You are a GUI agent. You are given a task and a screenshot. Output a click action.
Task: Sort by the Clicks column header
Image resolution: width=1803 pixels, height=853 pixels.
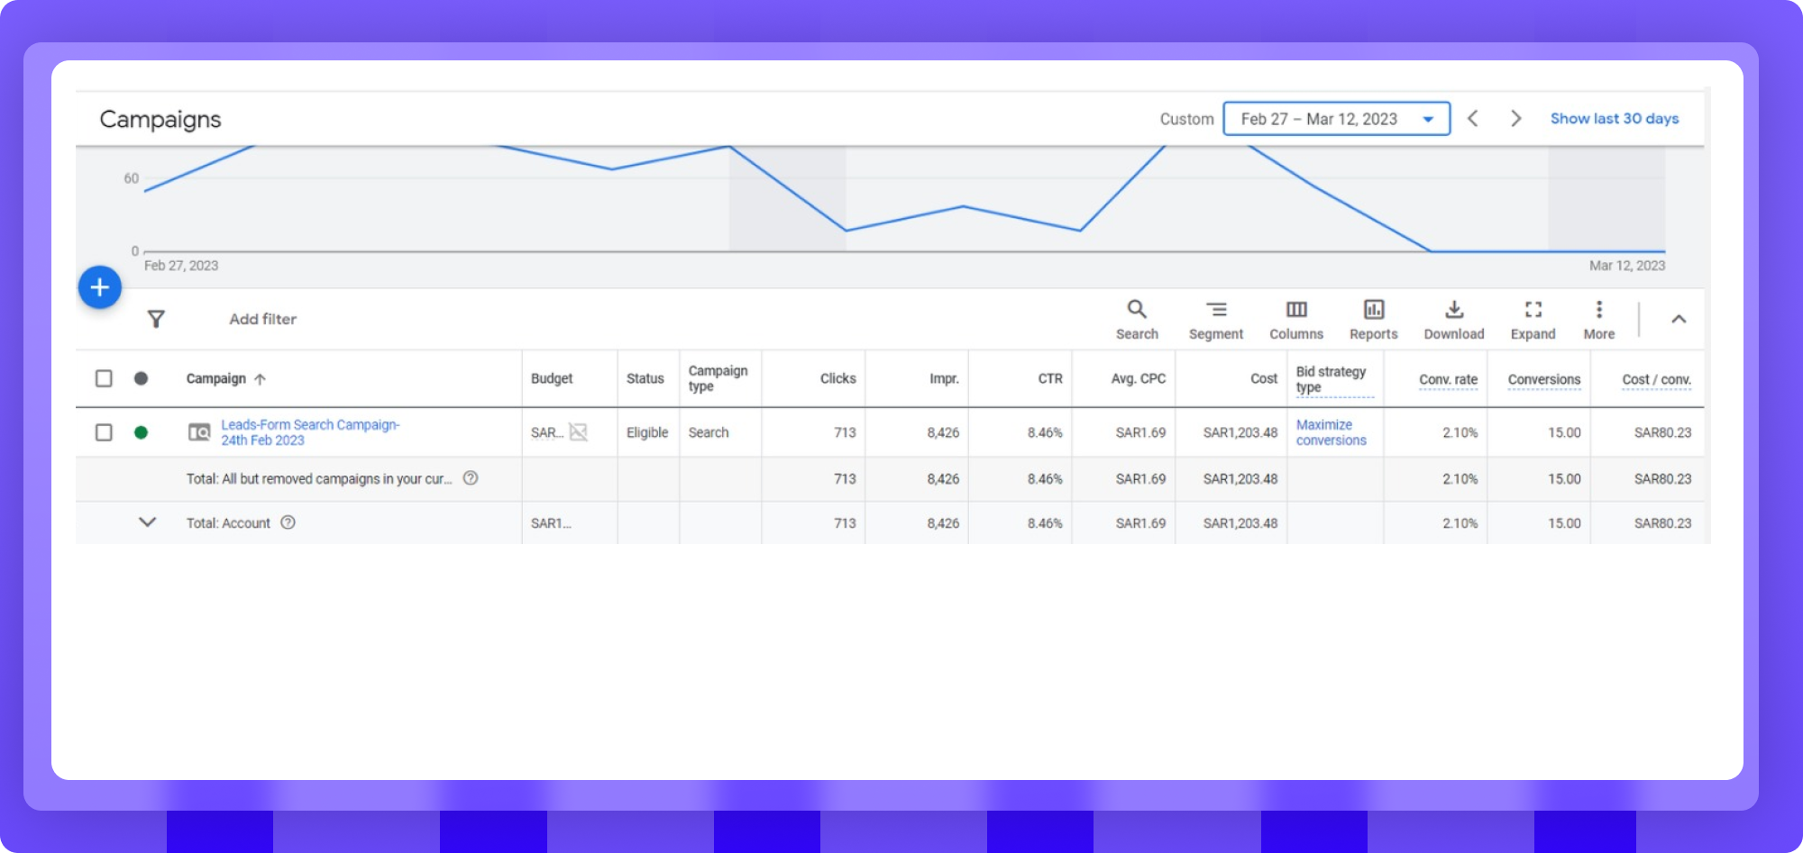pos(837,378)
